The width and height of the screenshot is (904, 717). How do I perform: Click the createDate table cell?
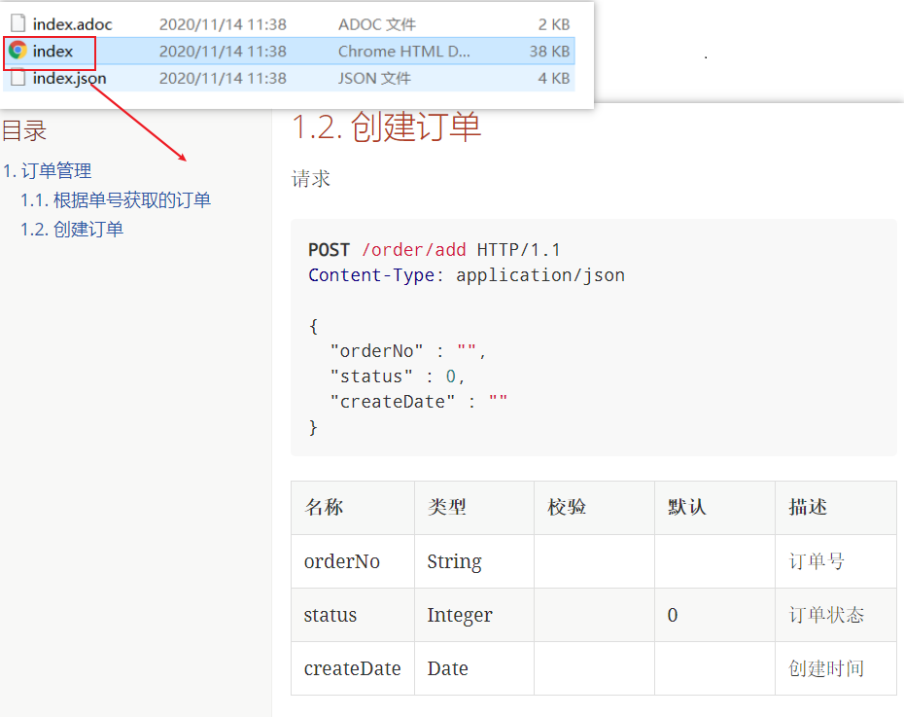click(352, 668)
